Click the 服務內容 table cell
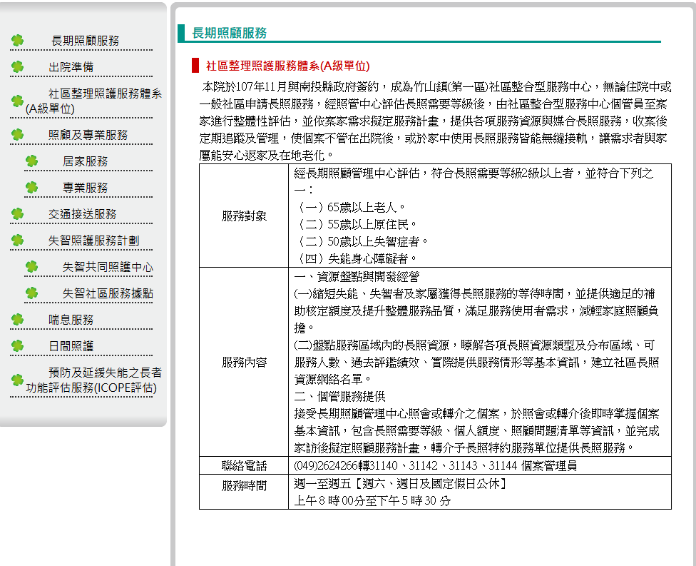This screenshot has width=696, height=566. click(x=244, y=362)
